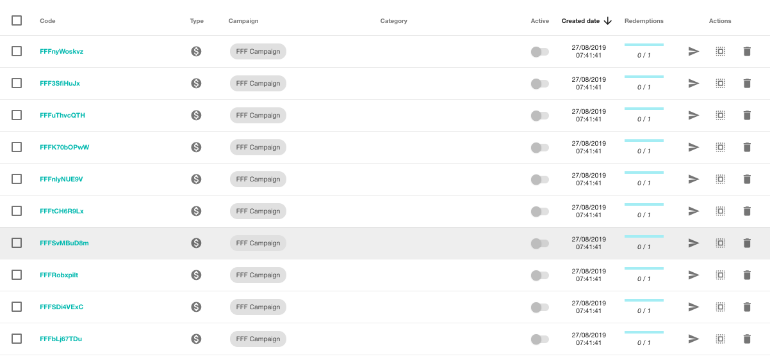Image resolution: width=770 pixels, height=361 pixels.
Task: Click FFF Campaign tag on FFFuThvcQTH row
Action: (258, 115)
